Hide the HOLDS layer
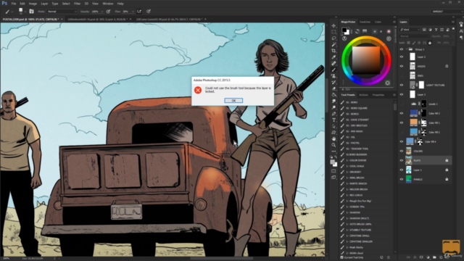464x261 pixels. click(402, 66)
